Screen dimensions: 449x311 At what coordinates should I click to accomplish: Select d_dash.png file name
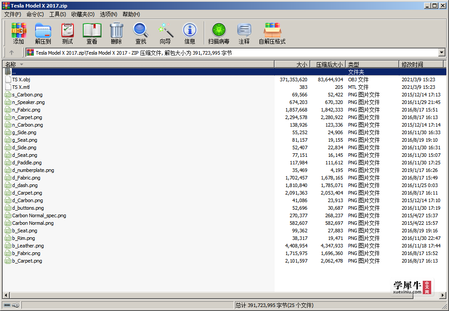[24, 185]
